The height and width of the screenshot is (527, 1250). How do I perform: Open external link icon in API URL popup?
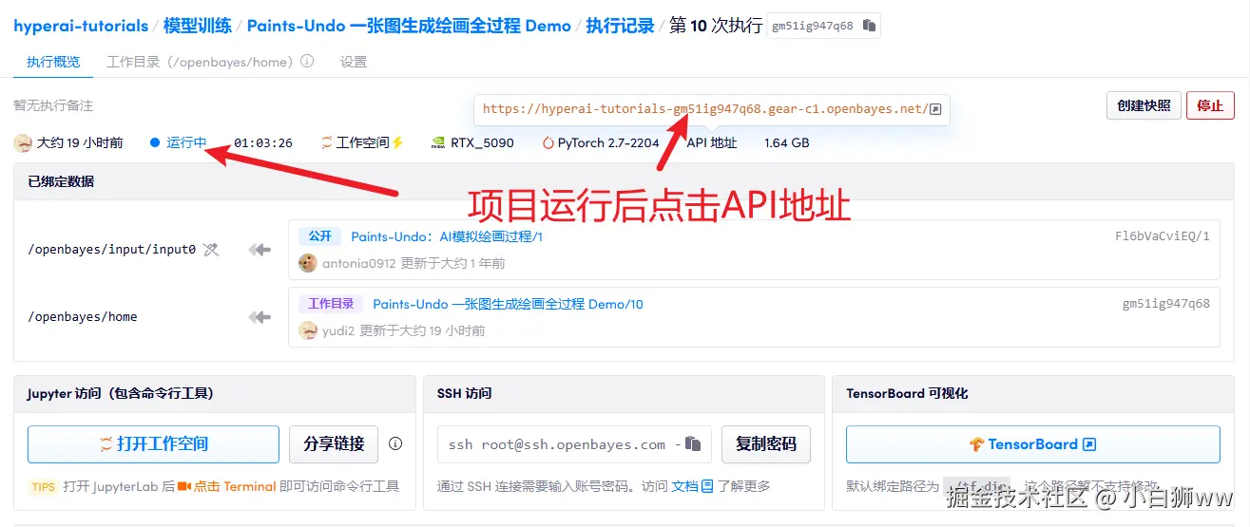pyautogui.click(x=935, y=109)
